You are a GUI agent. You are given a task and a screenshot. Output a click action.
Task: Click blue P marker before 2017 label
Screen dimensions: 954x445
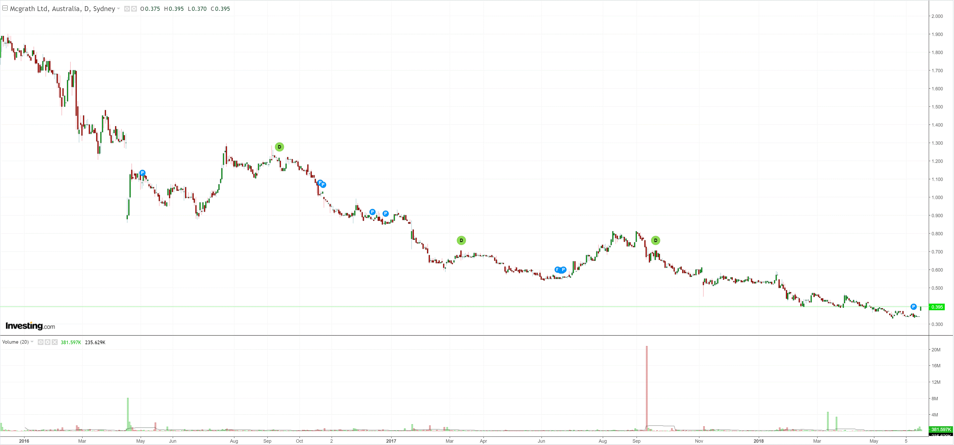point(386,213)
